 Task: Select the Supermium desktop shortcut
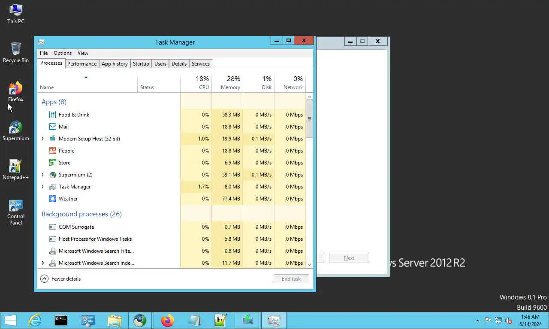16,131
